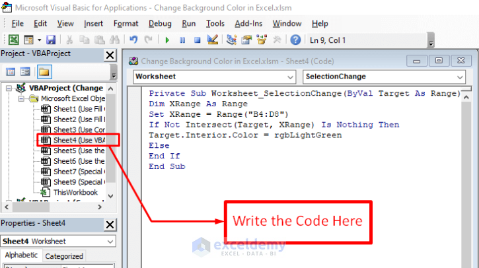
Task: Click the Copy icon in toolbar
Action: point(85,40)
